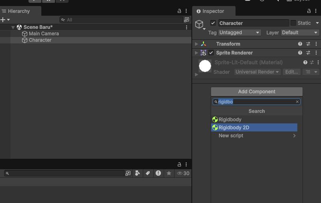Toggle the Character active checkbox

click(x=213, y=23)
